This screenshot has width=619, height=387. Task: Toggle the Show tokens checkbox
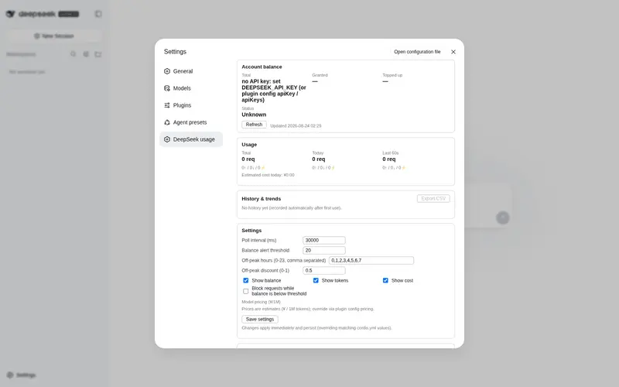coord(316,280)
